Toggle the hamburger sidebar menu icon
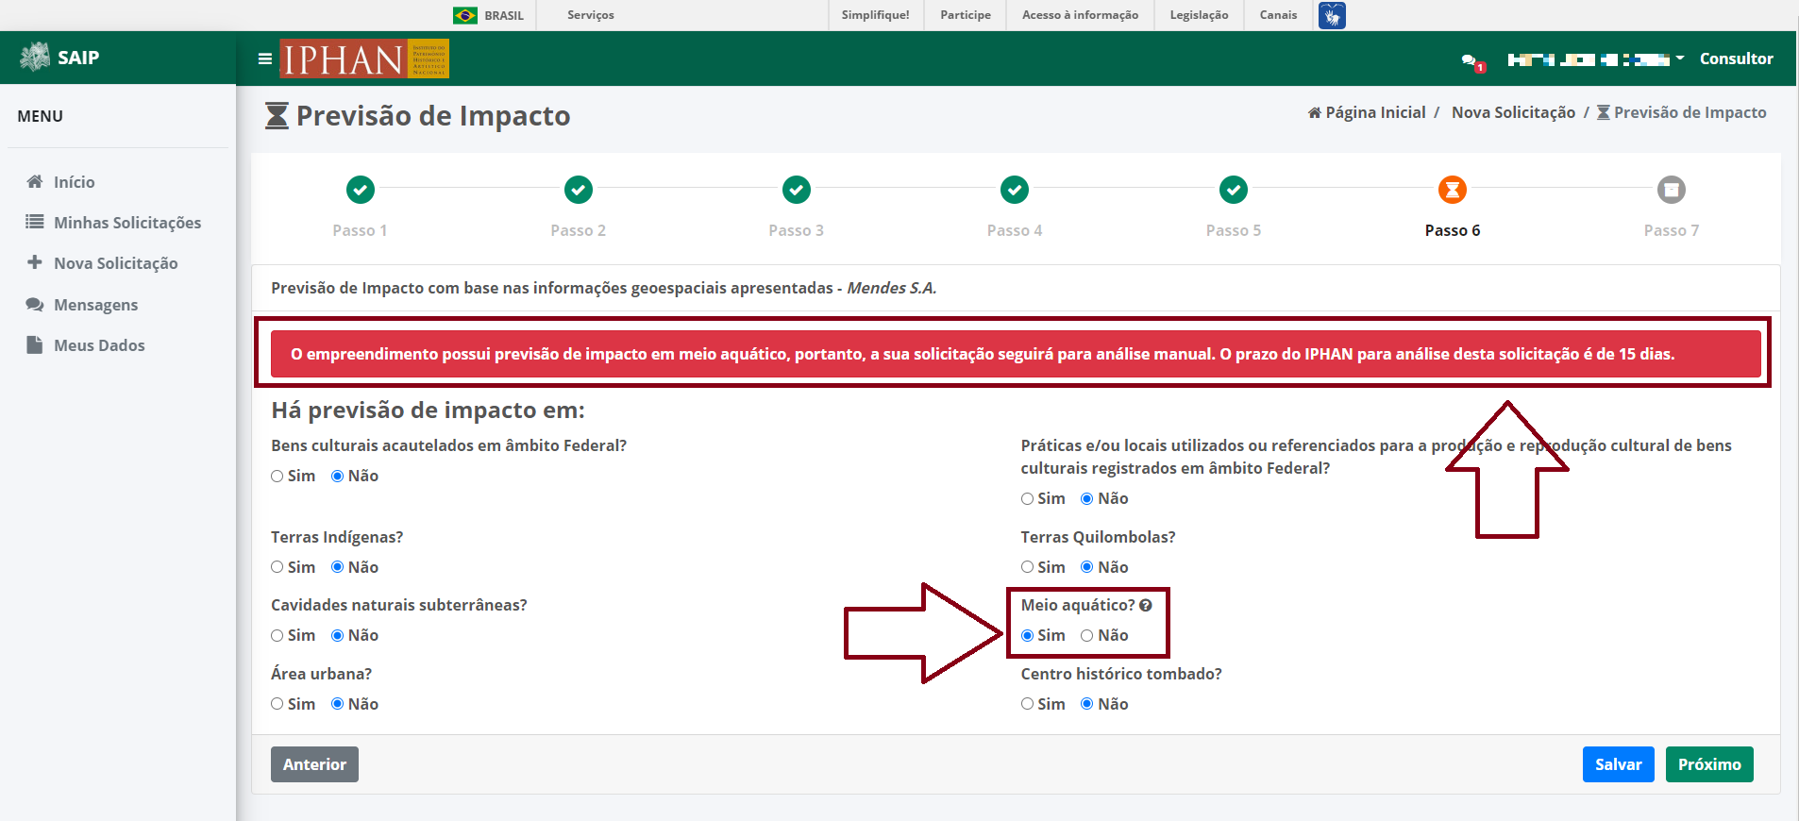 265,59
